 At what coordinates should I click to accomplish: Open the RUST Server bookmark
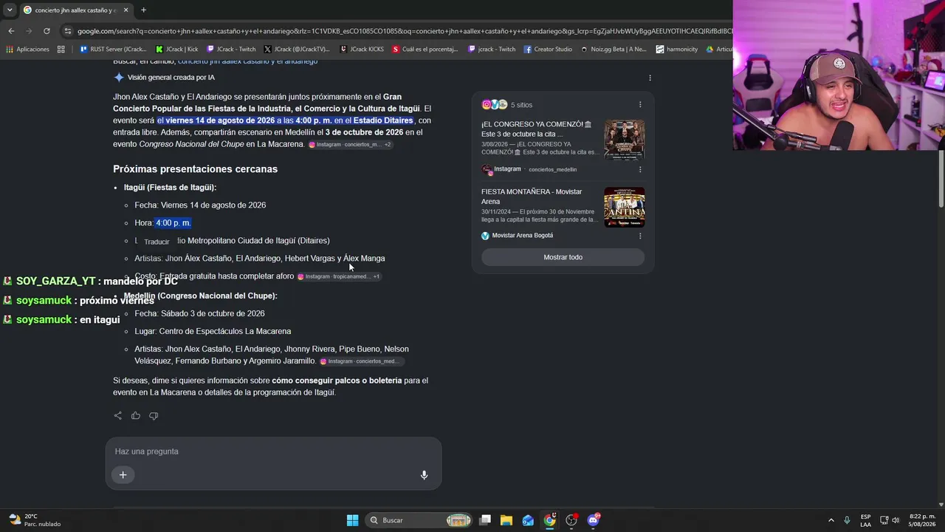113,50
